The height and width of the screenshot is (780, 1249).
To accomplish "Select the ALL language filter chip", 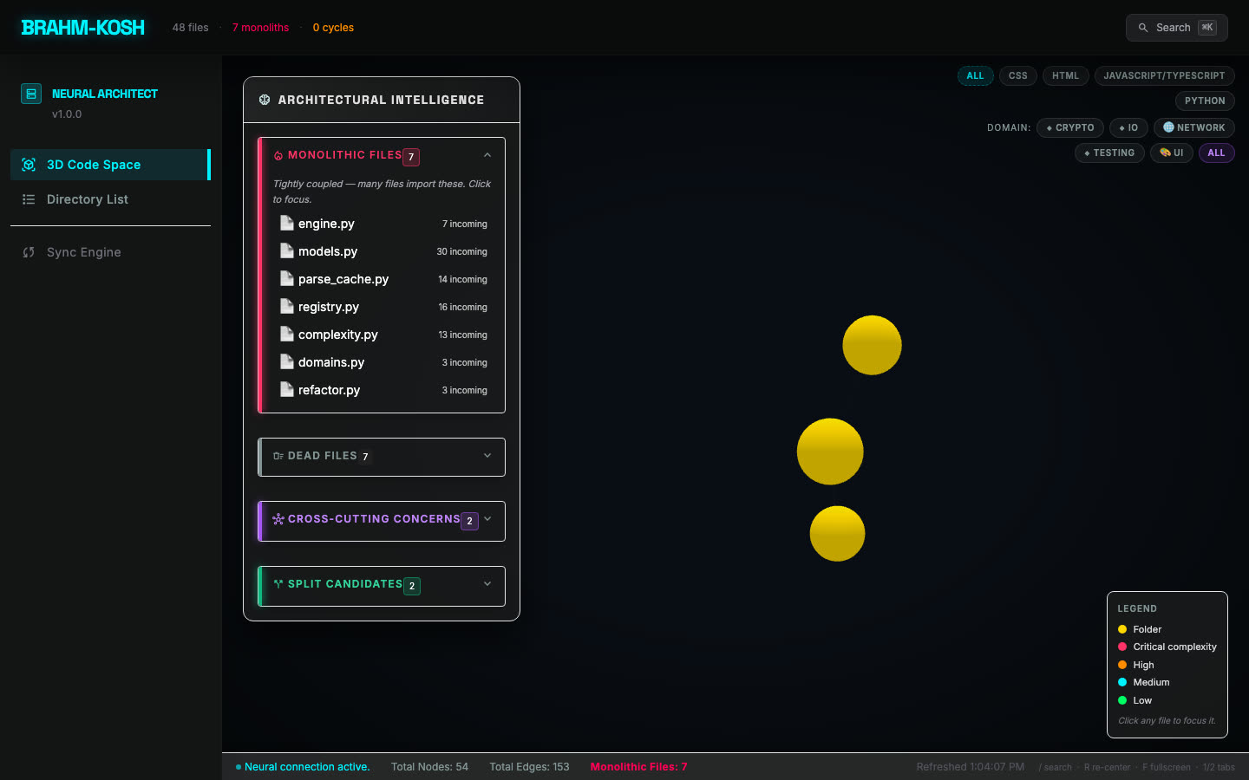I will pyautogui.click(x=975, y=76).
